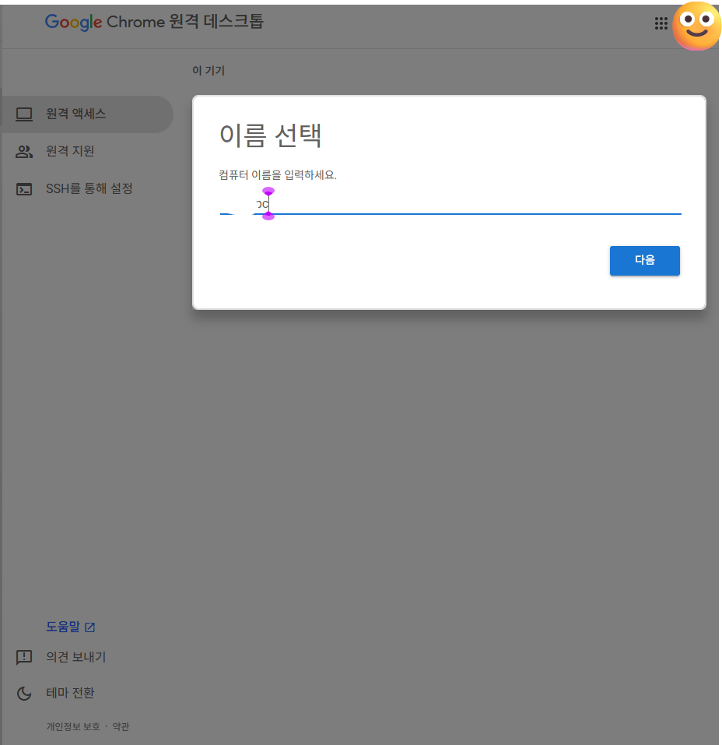722x745 pixels.
Task: Open the 약관 terms link
Action: coord(121,726)
